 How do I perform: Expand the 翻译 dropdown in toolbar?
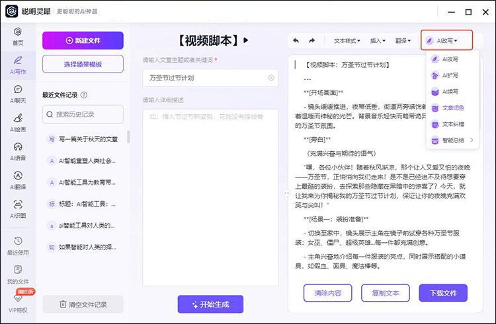coord(405,41)
